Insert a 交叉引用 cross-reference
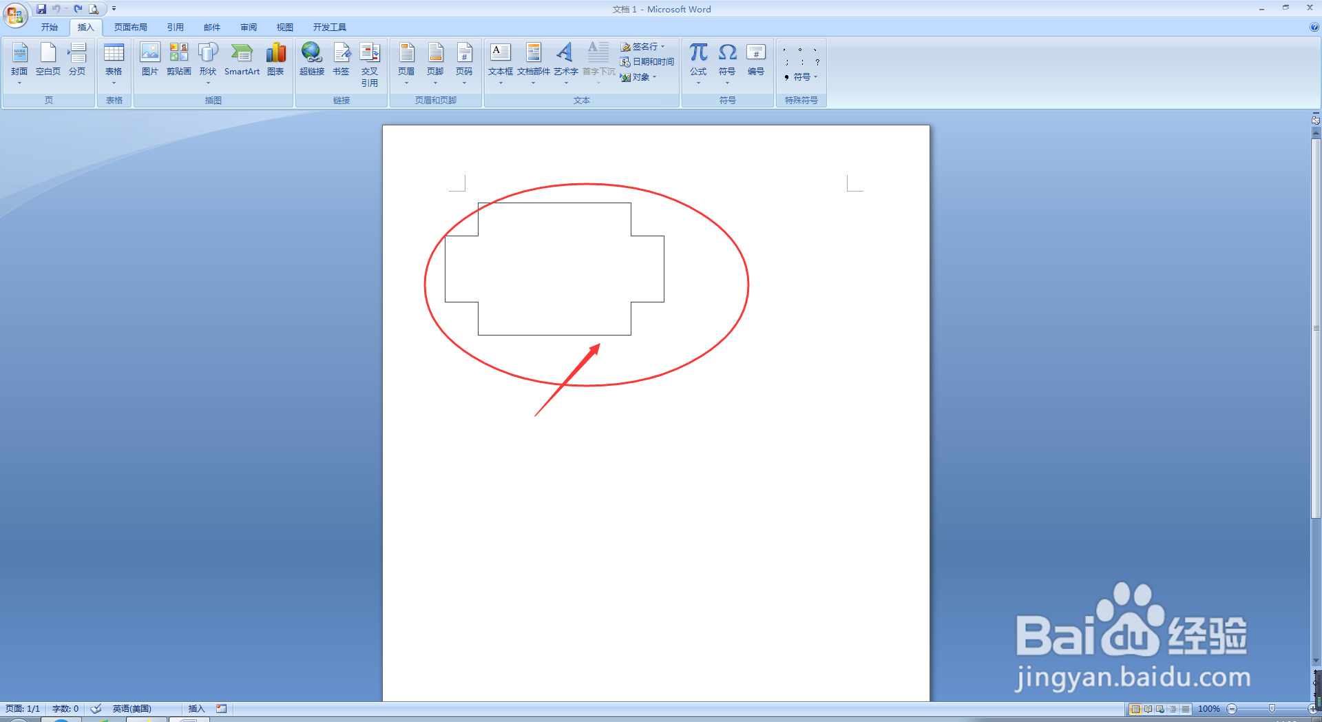 [370, 65]
